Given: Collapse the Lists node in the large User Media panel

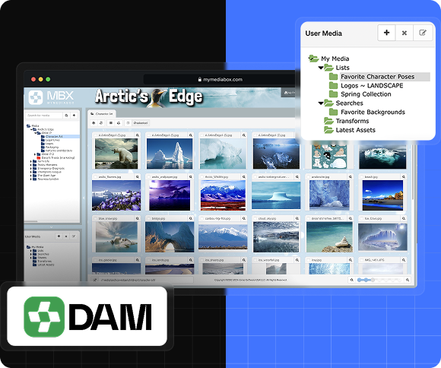Looking at the screenshot, I should point(320,68).
